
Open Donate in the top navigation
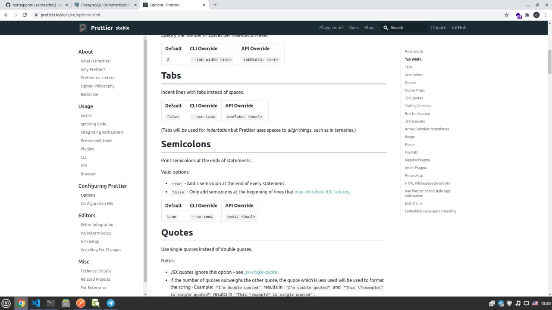[439, 28]
